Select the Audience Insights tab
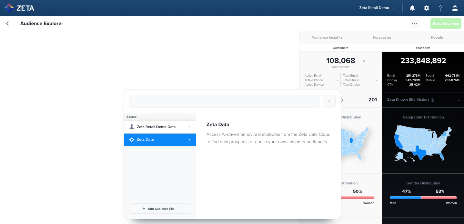This screenshot has height=224, width=464. pos(327,37)
